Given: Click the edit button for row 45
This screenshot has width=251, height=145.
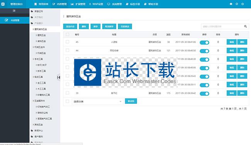Looking at the screenshot, I should (x=232, y=42).
